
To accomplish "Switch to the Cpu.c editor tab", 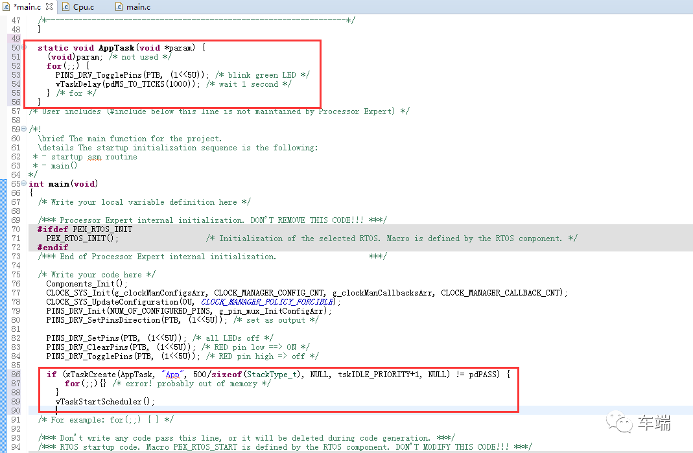I will point(83,6).
